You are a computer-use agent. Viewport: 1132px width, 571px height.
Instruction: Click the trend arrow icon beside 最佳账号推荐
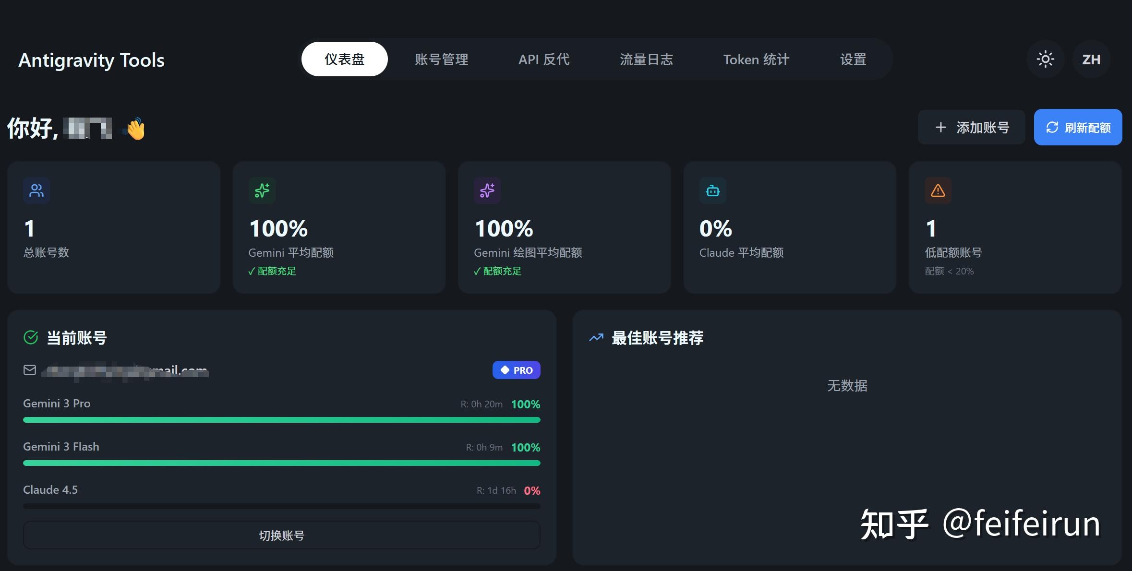pyautogui.click(x=595, y=337)
